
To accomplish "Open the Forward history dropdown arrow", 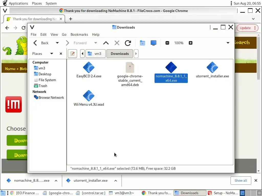I will click(x=96, y=43).
